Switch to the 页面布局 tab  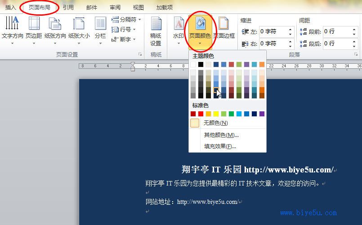39,7
